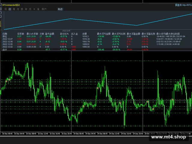Click the 0:02:53 | 6:23:04 | 15:09:47 duration
This screenshot has width=192, height=144.
[x=168, y=42]
